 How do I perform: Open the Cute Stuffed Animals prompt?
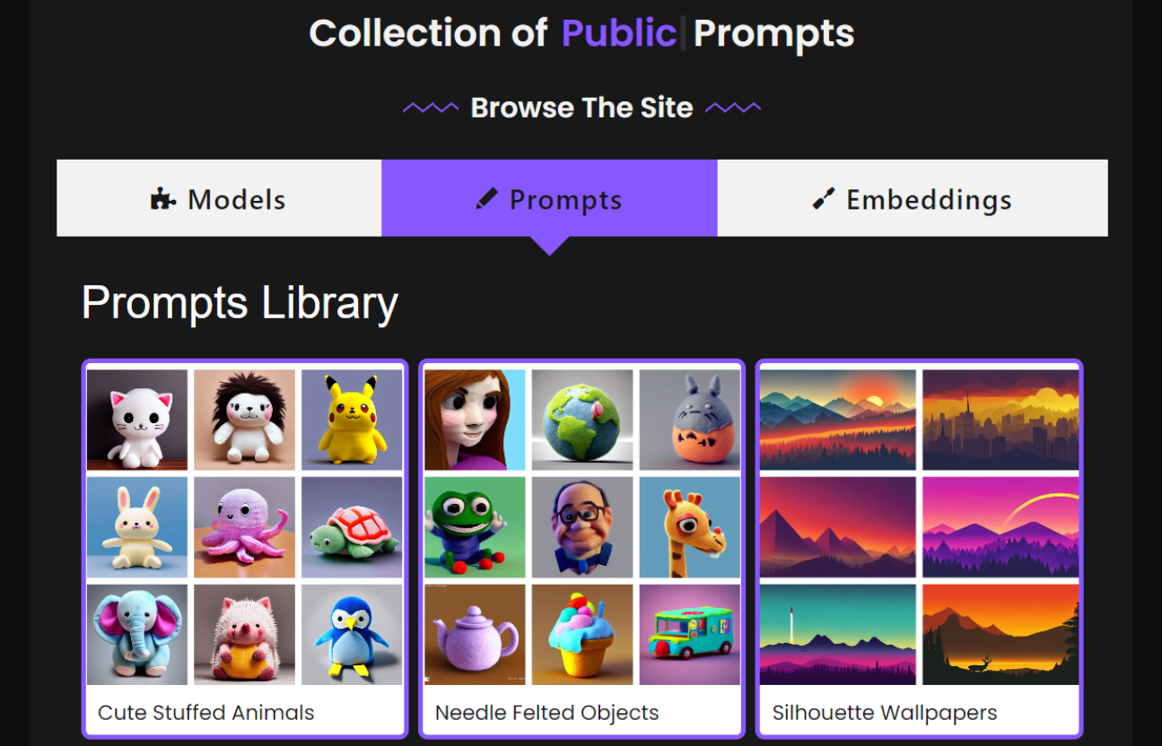tap(245, 549)
